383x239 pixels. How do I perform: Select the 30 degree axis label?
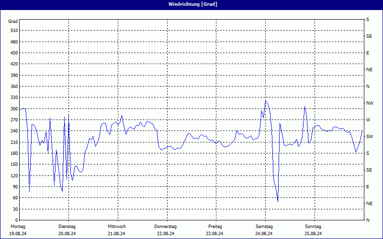[x=15, y=209]
